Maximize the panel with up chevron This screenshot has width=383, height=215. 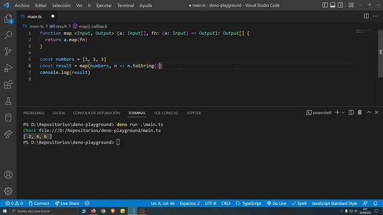coord(369,112)
